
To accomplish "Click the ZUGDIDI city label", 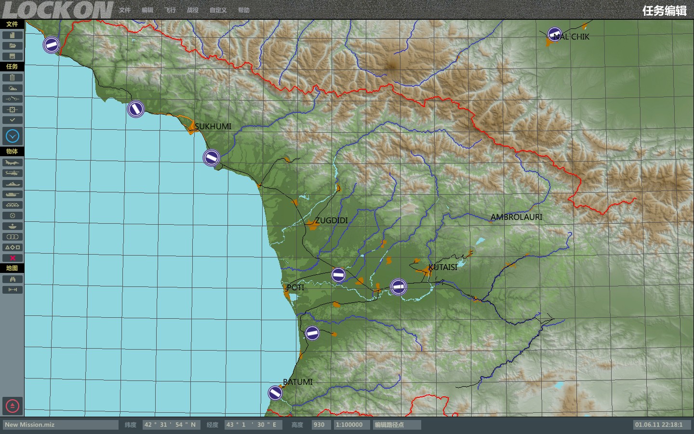I will click(x=332, y=220).
